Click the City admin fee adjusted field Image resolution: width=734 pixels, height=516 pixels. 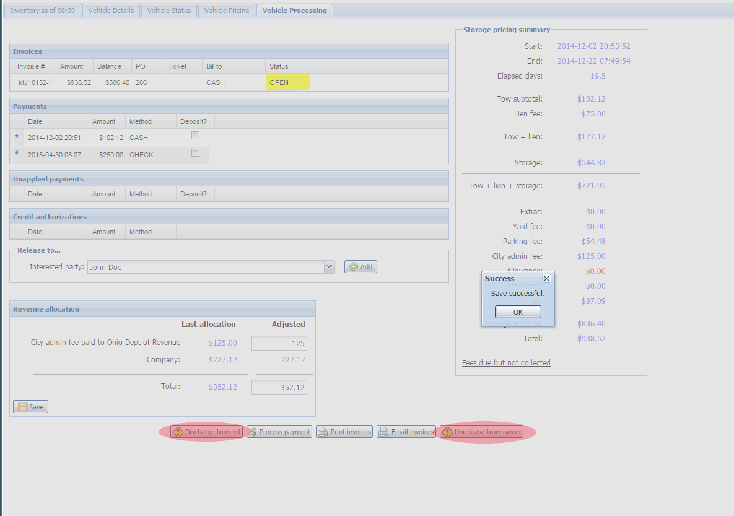coord(279,343)
